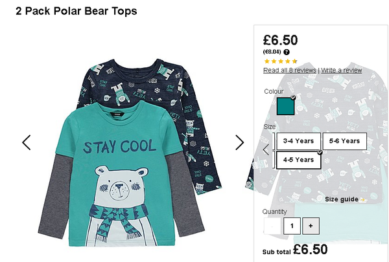Decrease quantity with the minus button

tap(272, 226)
